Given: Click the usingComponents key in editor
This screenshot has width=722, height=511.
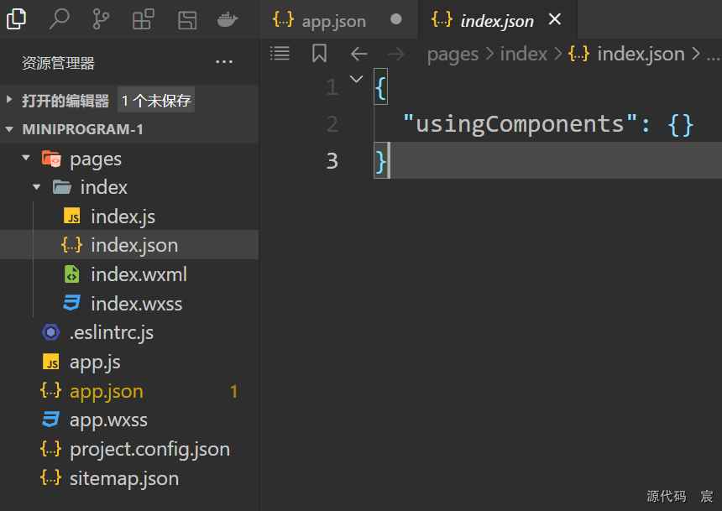Looking at the screenshot, I should pyautogui.click(x=520, y=124).
